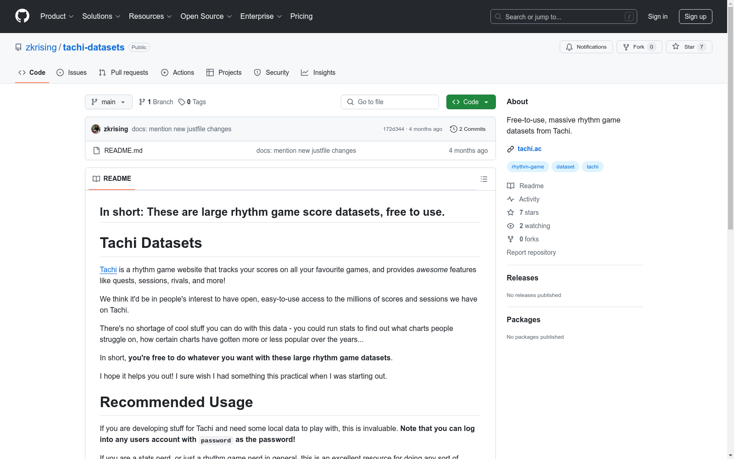This screenshot has width=734, height=459.
Task: Click the Sign up button
Action: click(x=695, y=17)
